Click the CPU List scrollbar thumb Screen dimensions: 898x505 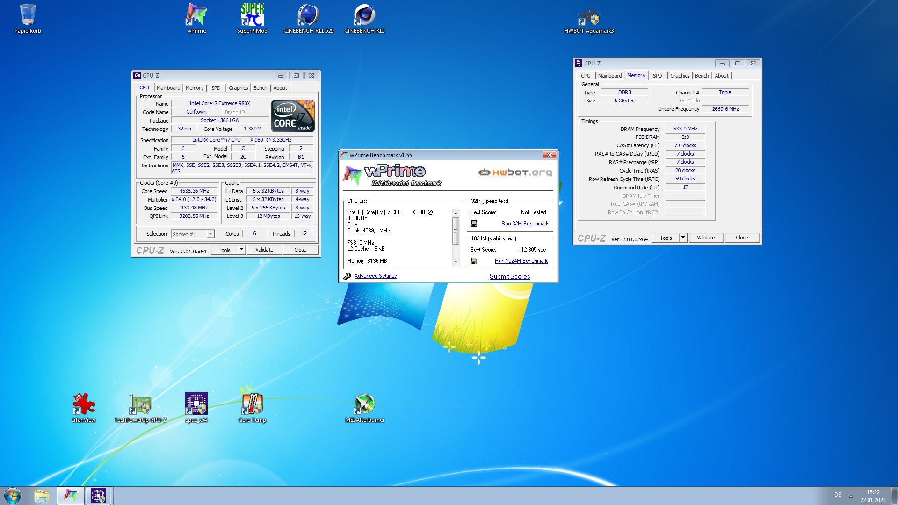(x=456, y=231)
